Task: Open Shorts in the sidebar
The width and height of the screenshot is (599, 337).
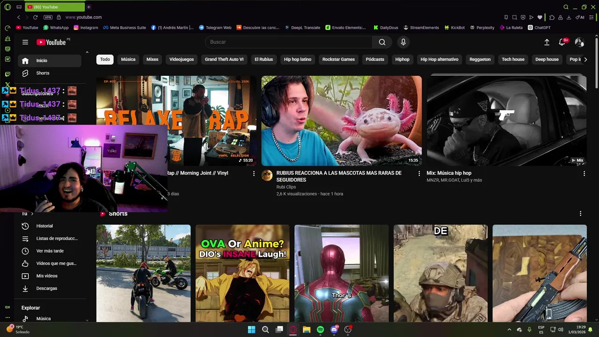Action: pos(49,73)
